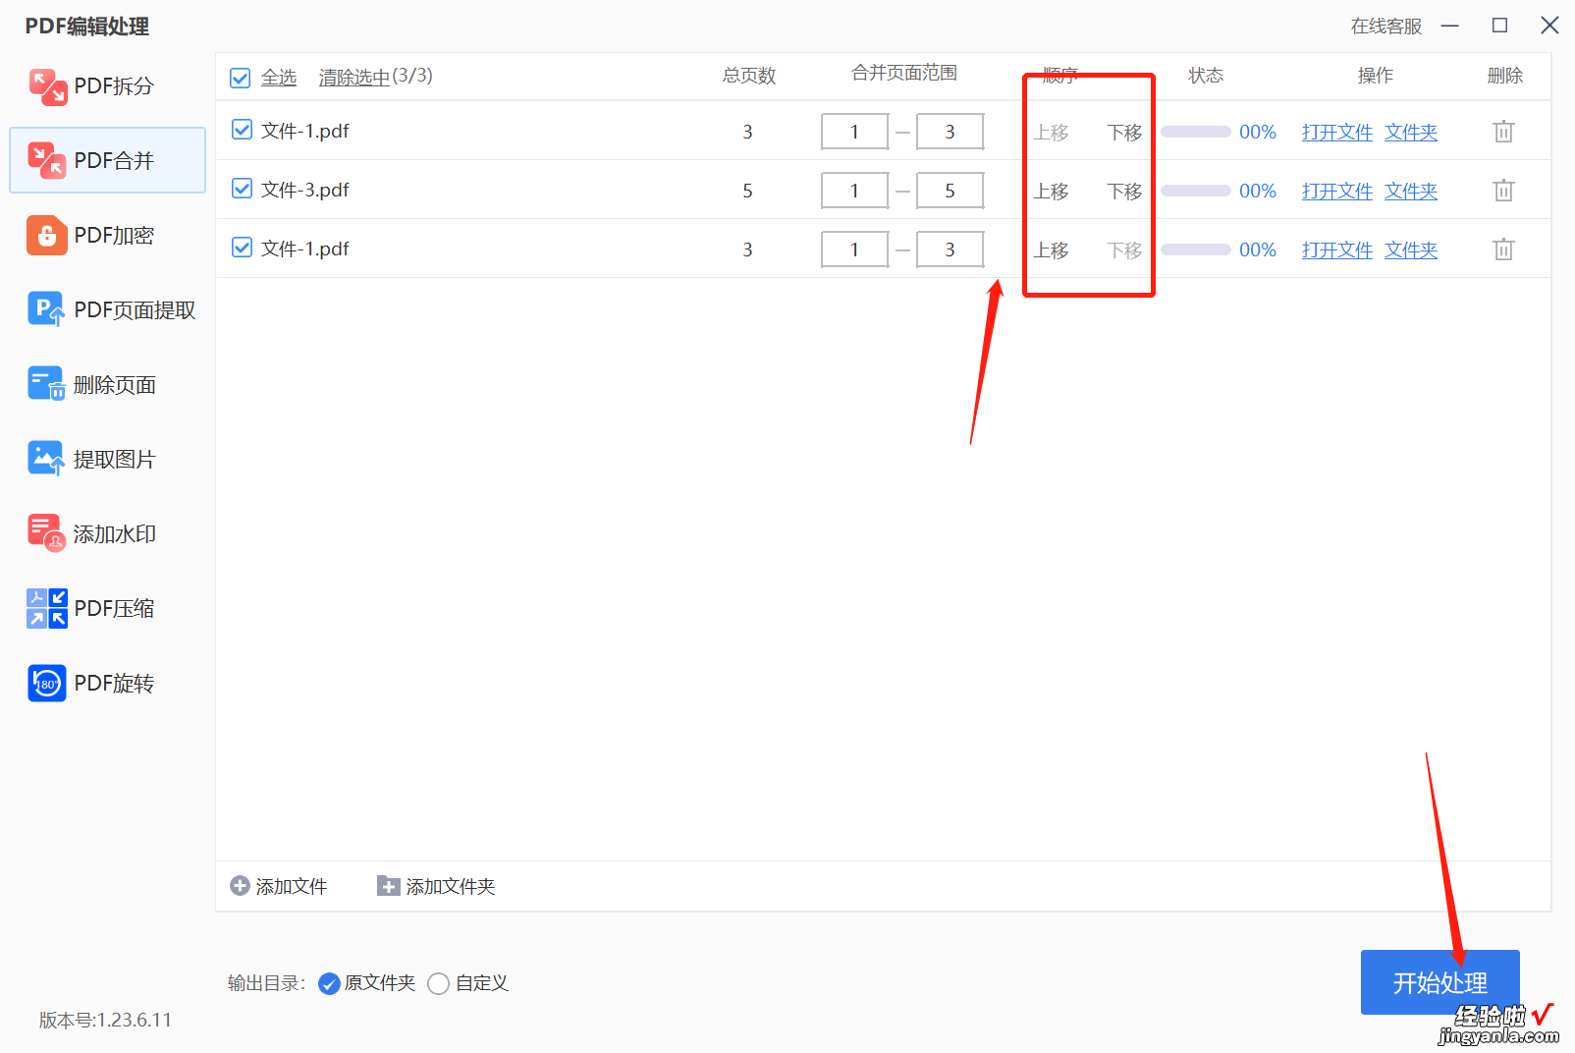Click the PDF压缩 compress icon
This screenshot has width=1575, height=1053.
pos(47,608)
